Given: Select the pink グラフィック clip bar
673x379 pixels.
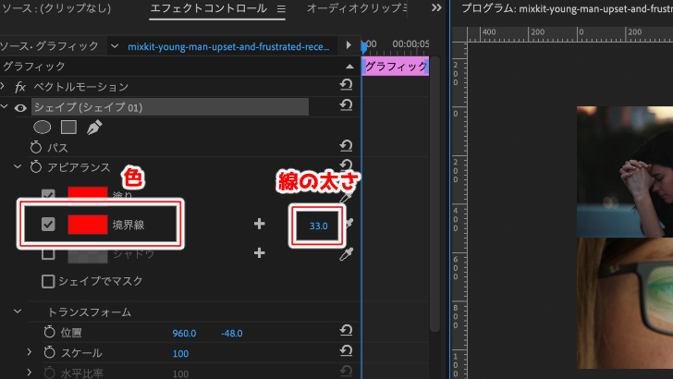Looking at the screenshot, I should (x=396, y=67).
